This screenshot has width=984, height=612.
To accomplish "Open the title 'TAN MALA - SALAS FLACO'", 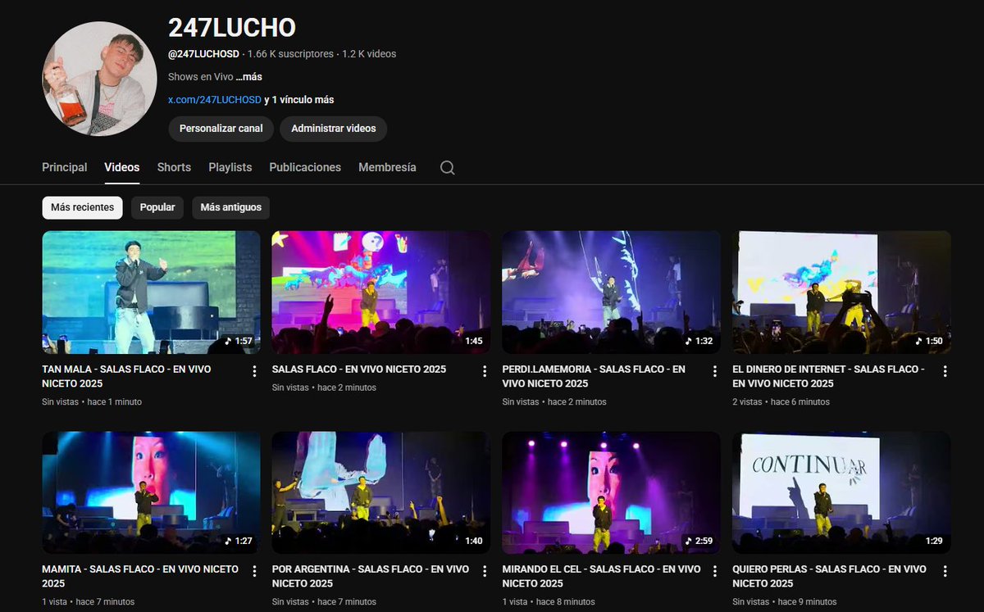I will pos(126,376).
